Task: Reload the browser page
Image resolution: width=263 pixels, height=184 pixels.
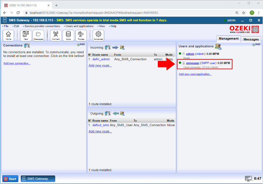Action: tap(18, 13)
